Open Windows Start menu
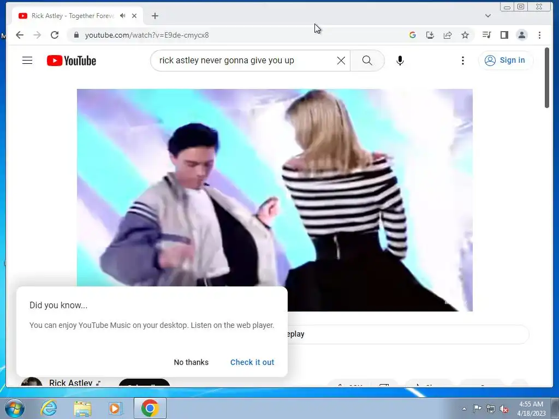 (x=14, y=408)
